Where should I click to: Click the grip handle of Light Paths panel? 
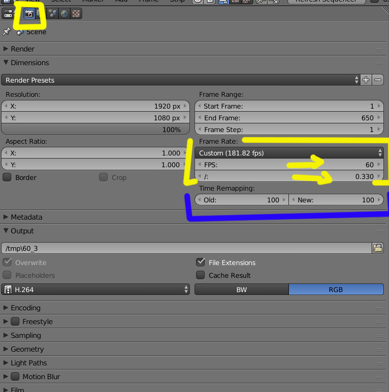coord(379,363)
